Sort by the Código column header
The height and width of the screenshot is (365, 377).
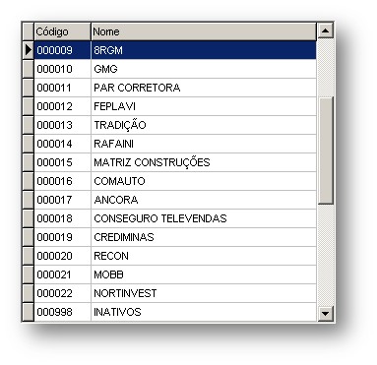click(x=62, y=31)
